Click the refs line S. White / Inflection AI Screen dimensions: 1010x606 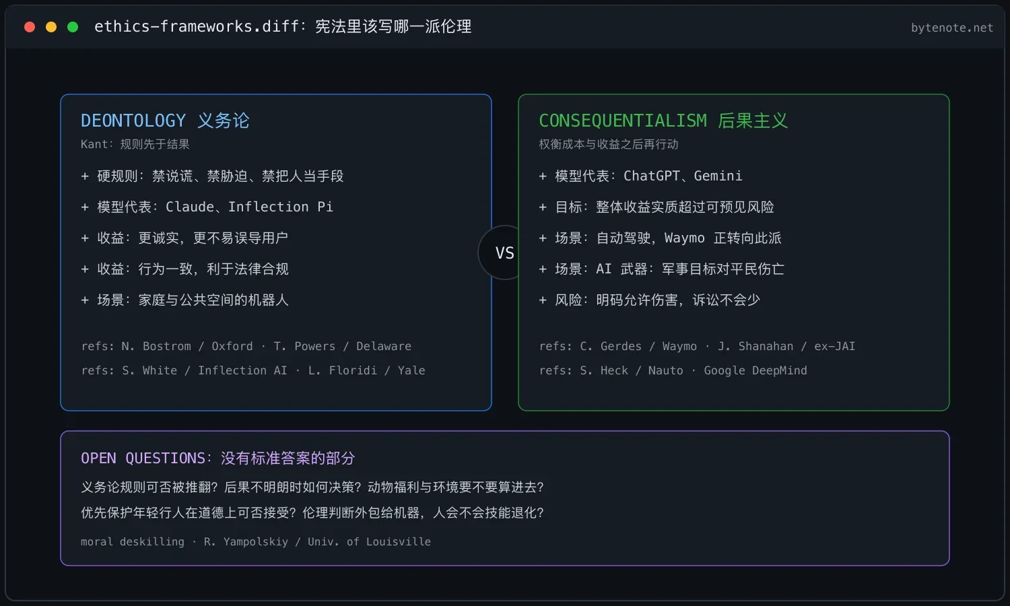point(253,370)
